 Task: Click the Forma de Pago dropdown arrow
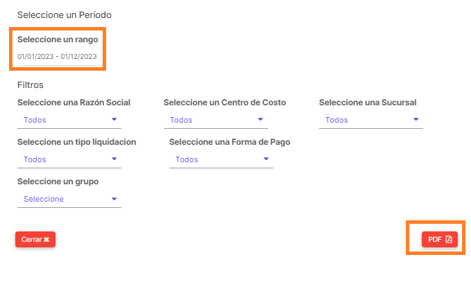click(x=266, y=159)
